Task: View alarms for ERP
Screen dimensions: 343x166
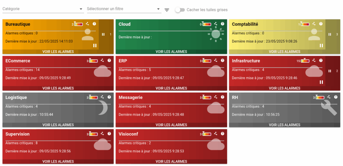Action: point(171,88)
